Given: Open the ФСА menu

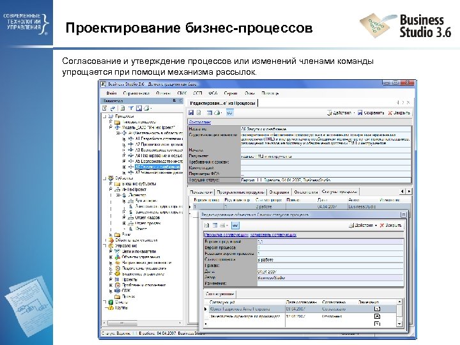Looking at the screenshot, I should (x=213, y=93).
